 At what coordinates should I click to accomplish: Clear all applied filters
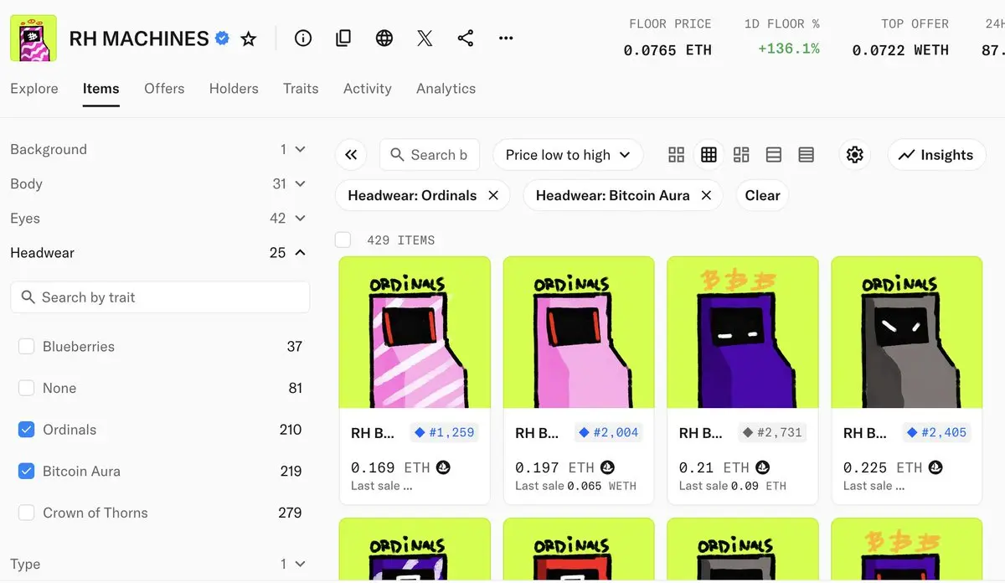point(762,195)
